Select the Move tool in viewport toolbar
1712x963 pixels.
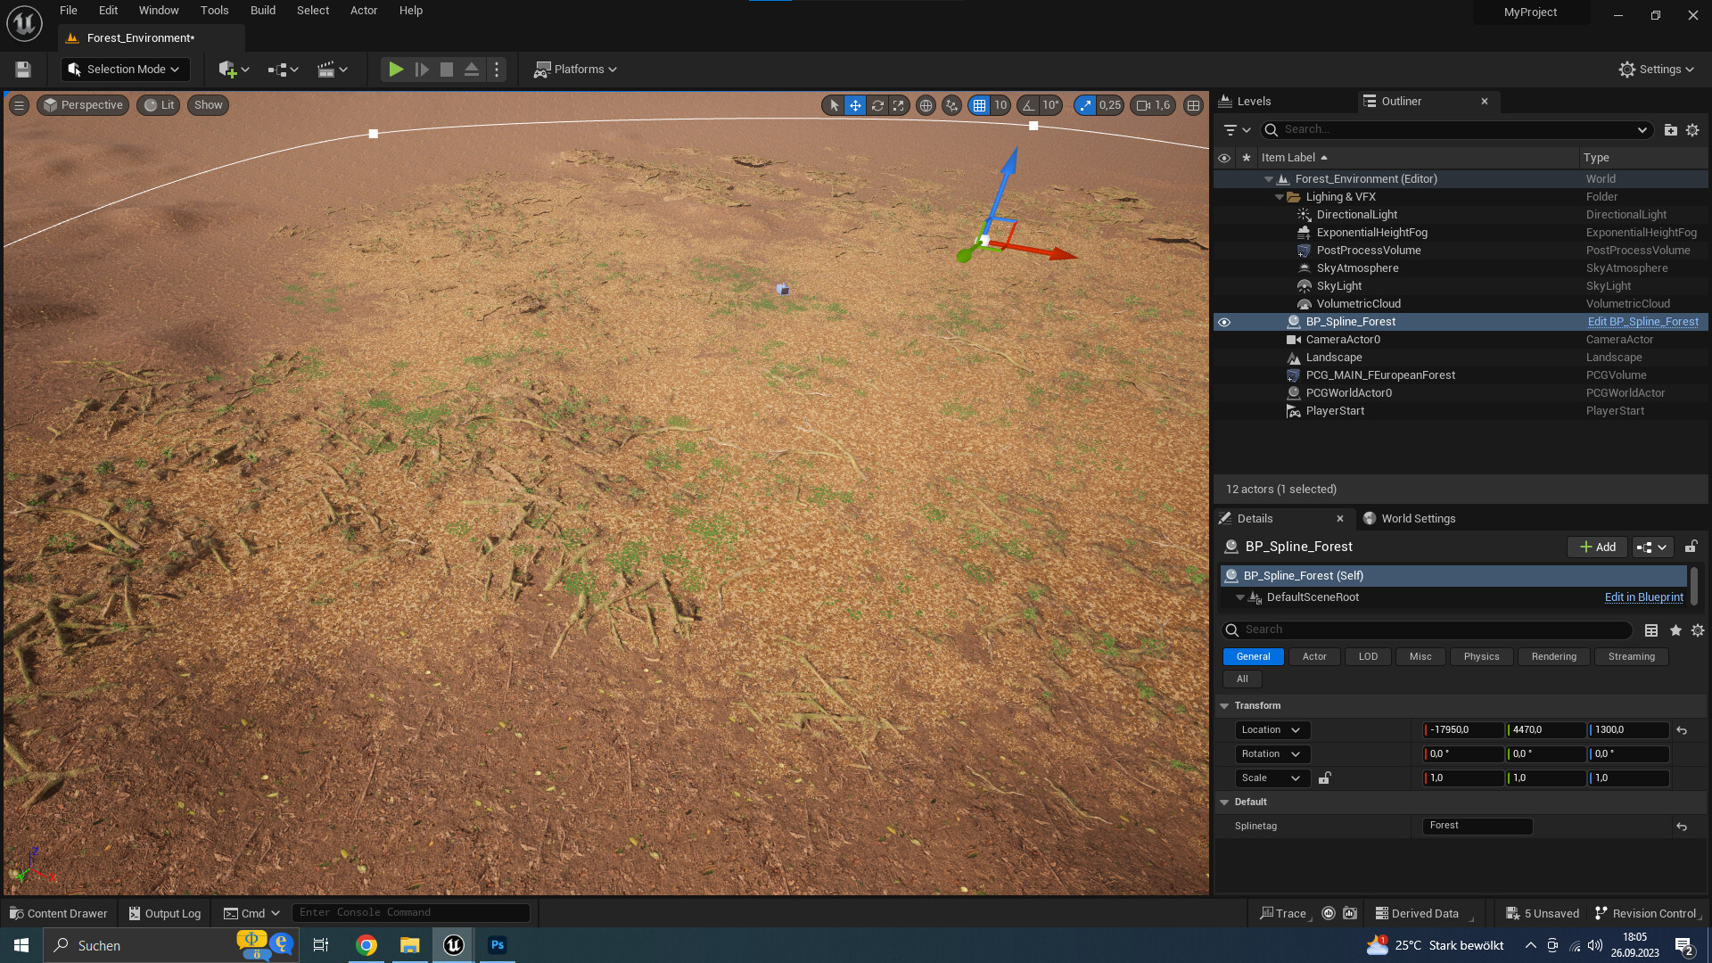coord(855,105)
